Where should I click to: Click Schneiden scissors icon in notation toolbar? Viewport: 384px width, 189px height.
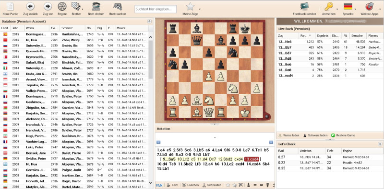click(204, 185)
